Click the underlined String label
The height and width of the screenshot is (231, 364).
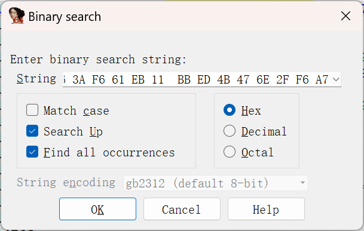click(x=36, y=79)
